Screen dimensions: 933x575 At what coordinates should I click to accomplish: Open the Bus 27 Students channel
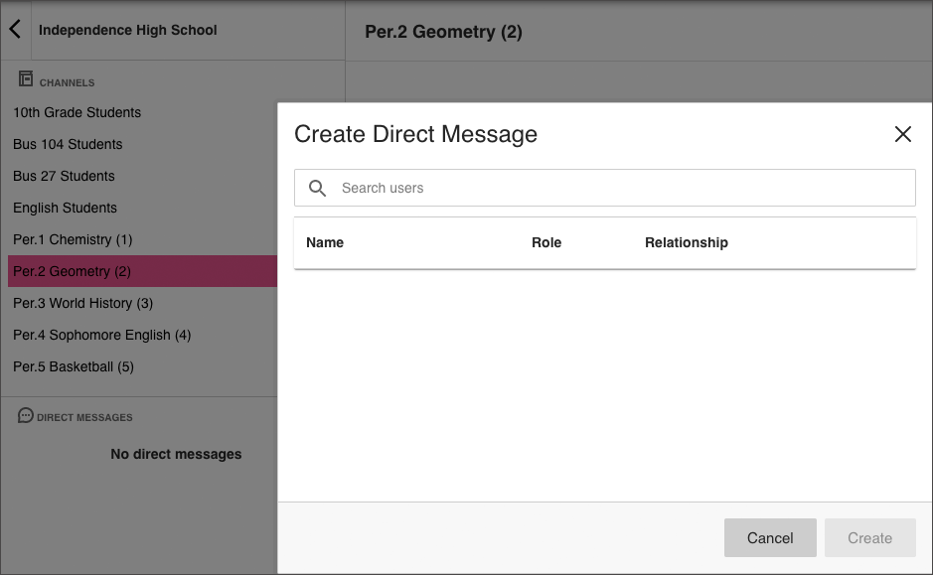click(64, 176)
